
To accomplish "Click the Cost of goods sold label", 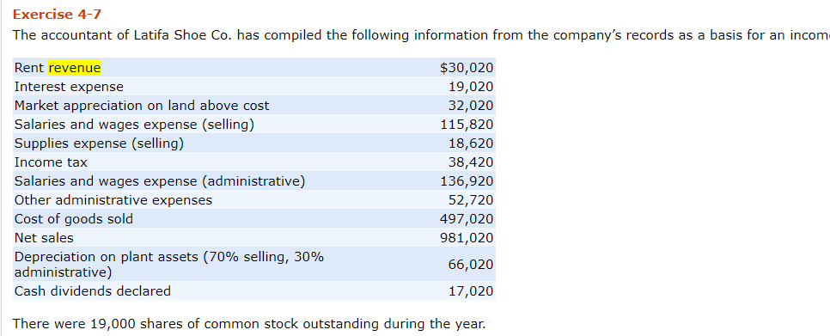I will (x=74, y=219).
